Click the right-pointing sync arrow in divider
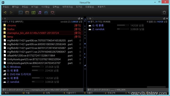The height and width of the screenshot is (96, 170). [85, 19]
